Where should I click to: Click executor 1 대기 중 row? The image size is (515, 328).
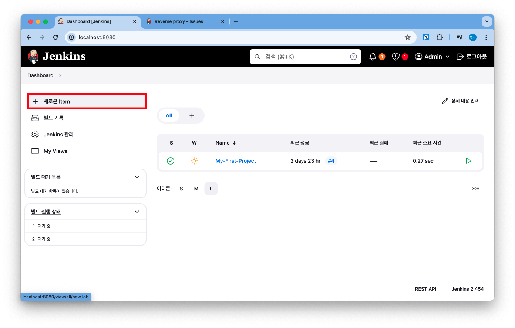point(85,226)
